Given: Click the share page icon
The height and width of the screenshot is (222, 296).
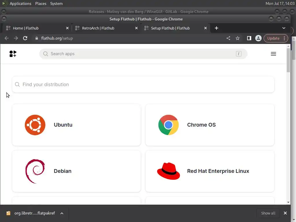Looking at the screenshot, I should click(228, 38).
